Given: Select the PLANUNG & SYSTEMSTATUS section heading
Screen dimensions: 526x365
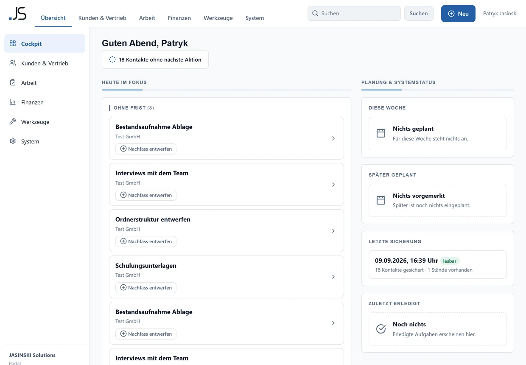Looking at the screenshot, I should (398, 82).
